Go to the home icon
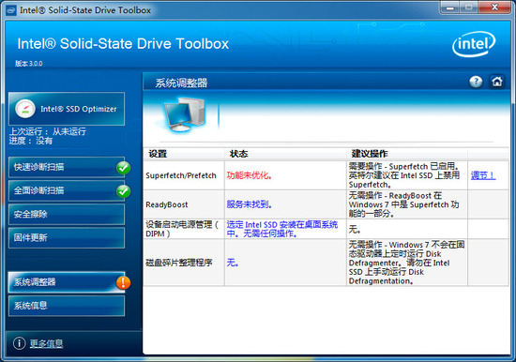This screenshot has width=516, height=362. pos(497,82)
